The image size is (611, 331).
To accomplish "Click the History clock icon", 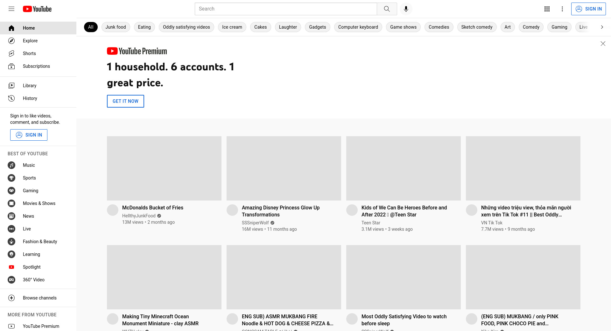I will coord(11,98).
